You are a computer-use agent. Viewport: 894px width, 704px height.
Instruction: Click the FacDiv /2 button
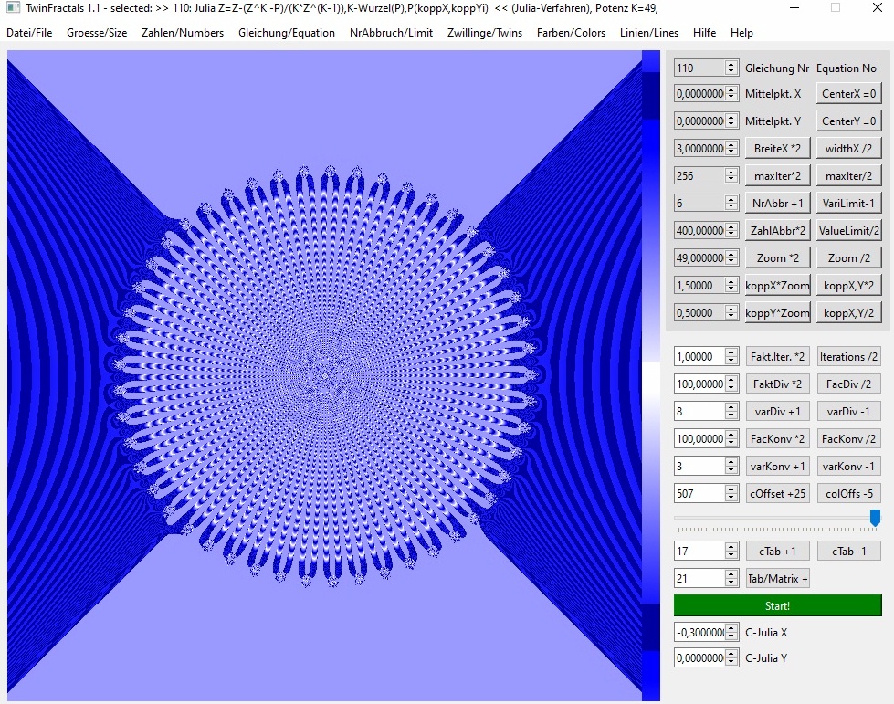tap(849, 384)
